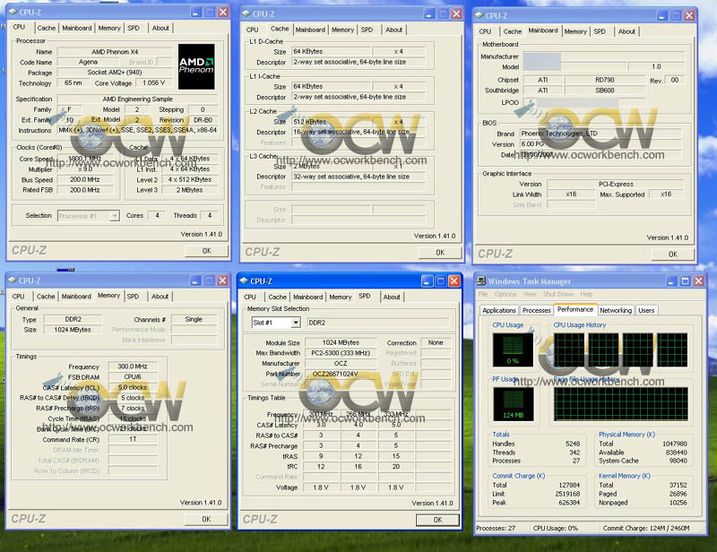Click the CPU-Z title icon of SPD window
This screenshot has width=717, height=552.
pos(244,280)
